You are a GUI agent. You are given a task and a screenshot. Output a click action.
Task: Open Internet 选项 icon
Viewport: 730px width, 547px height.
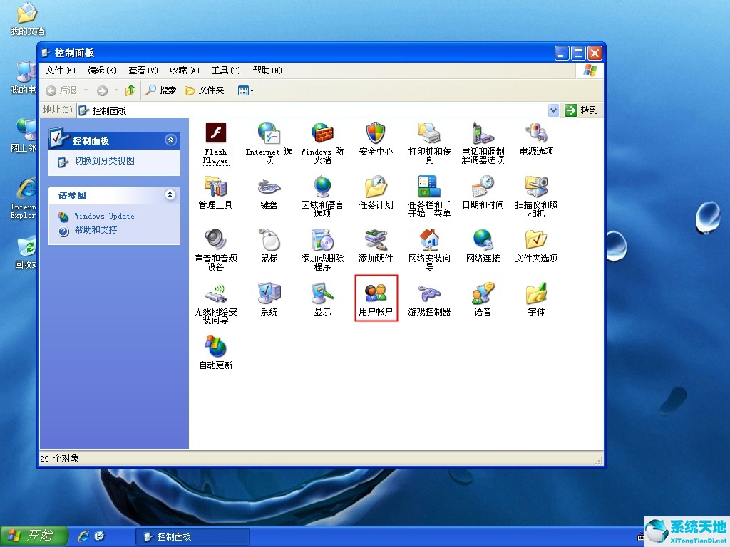pos(269,143)
